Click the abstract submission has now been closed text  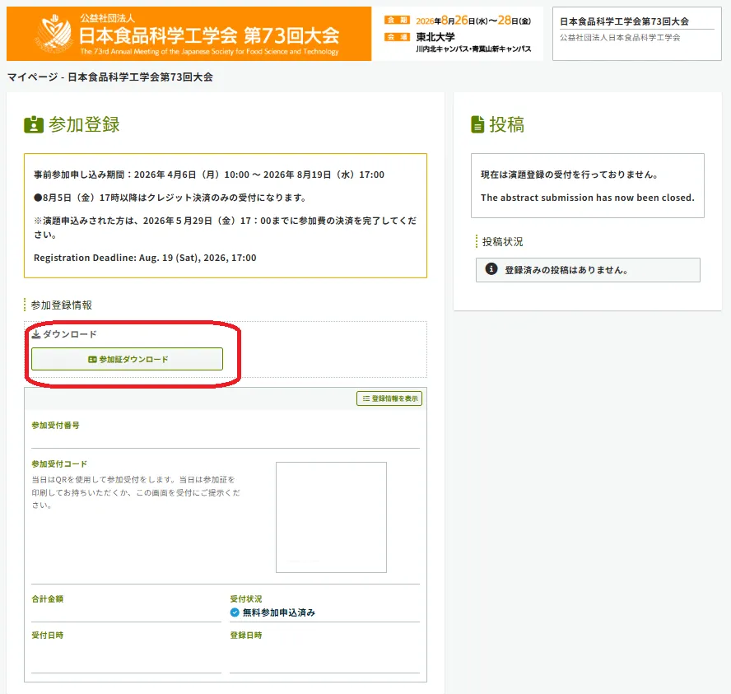588,198
